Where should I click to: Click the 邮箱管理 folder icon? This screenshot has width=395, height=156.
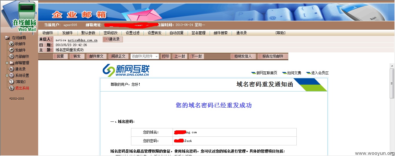(x=12, y=63)
